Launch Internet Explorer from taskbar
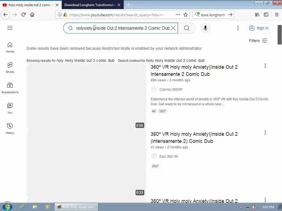The height and width of the screenshot is (211, 282). click(x=22, y=207)
